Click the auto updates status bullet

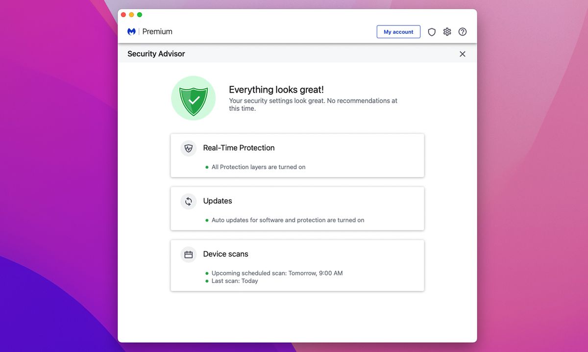[x=206, y=220]
